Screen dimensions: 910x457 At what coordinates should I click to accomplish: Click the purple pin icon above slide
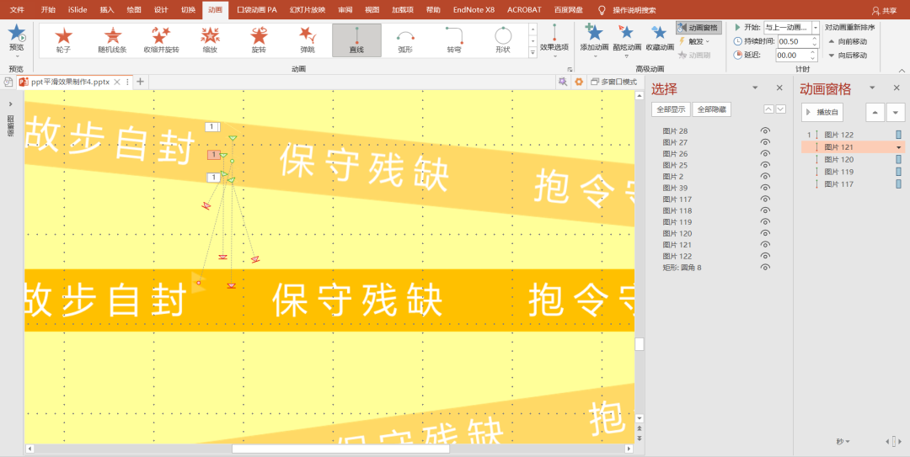tap(562, 82)
